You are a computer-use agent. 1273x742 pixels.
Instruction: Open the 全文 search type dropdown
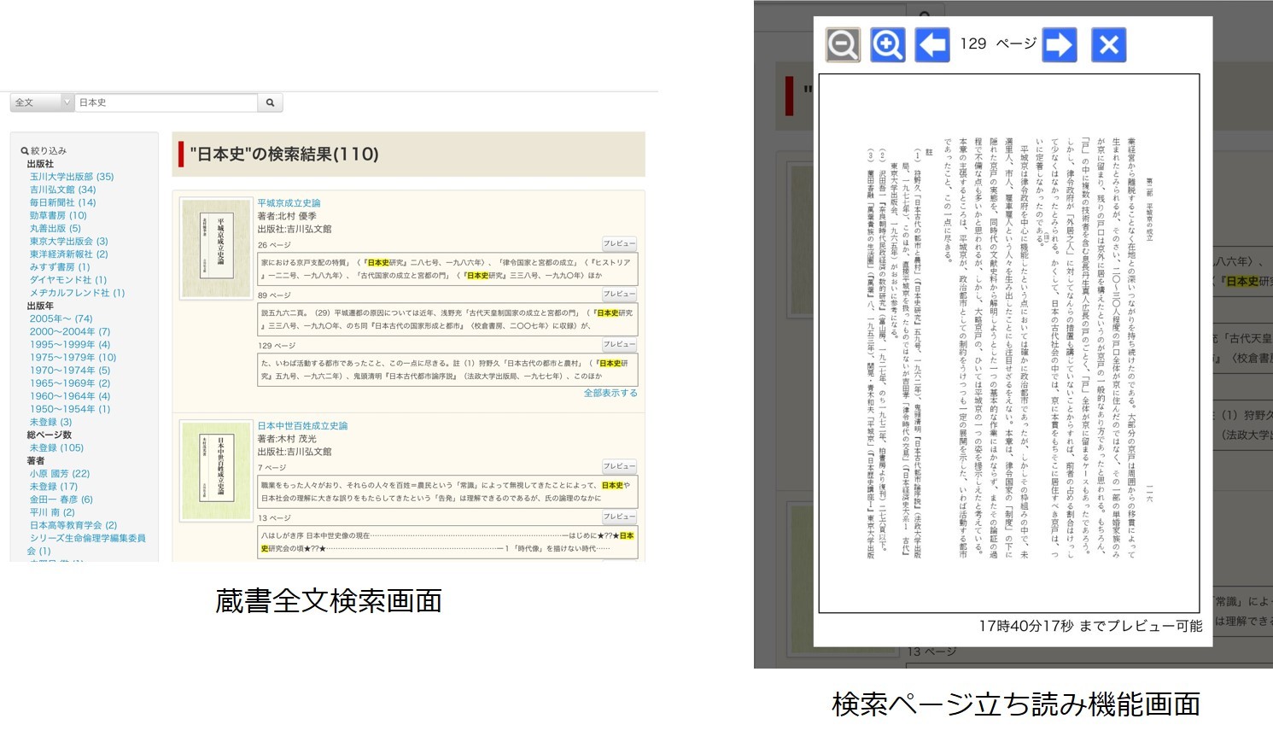[42, 102]
